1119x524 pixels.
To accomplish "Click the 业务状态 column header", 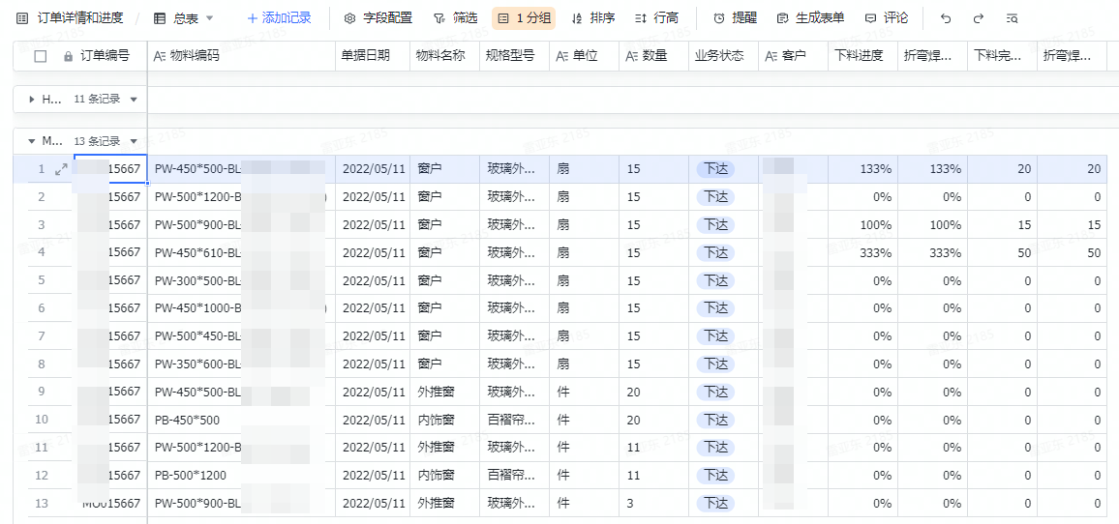I will (724, 56).
